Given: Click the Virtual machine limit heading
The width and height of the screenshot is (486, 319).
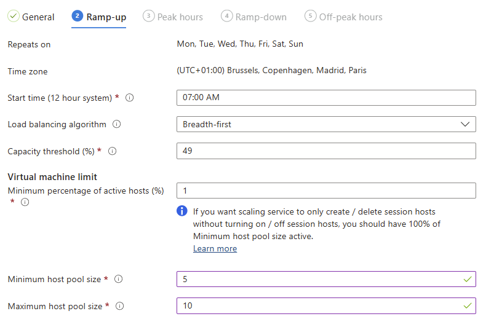Looking at the screenshot, I should [x=52, y=177].
